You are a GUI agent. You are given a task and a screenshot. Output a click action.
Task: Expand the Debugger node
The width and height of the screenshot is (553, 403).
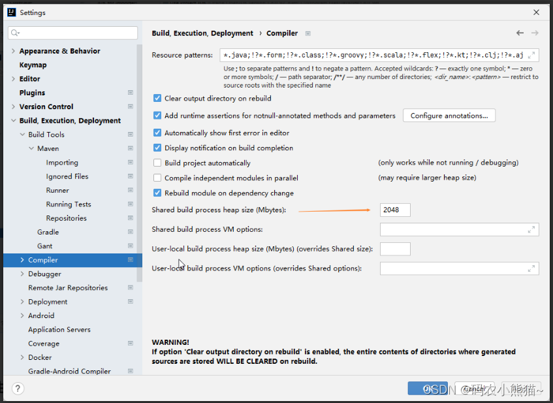[x=22, y=274]
